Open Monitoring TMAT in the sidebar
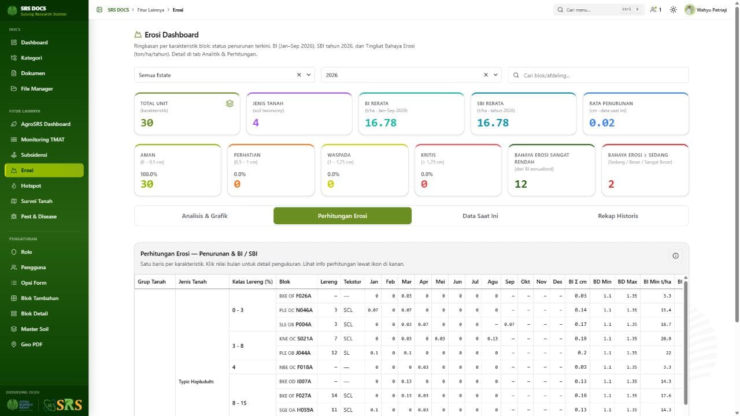 (x=44, y=140)
